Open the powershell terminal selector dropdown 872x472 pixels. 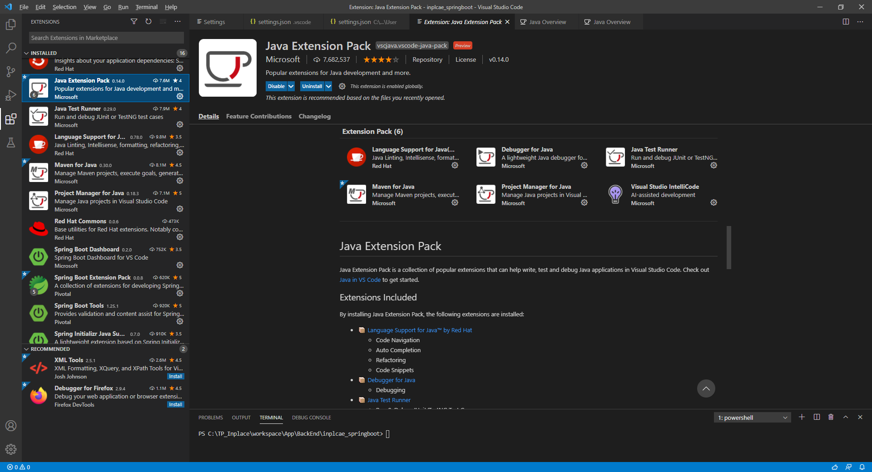pyautogui.click(x=752, y=418)
